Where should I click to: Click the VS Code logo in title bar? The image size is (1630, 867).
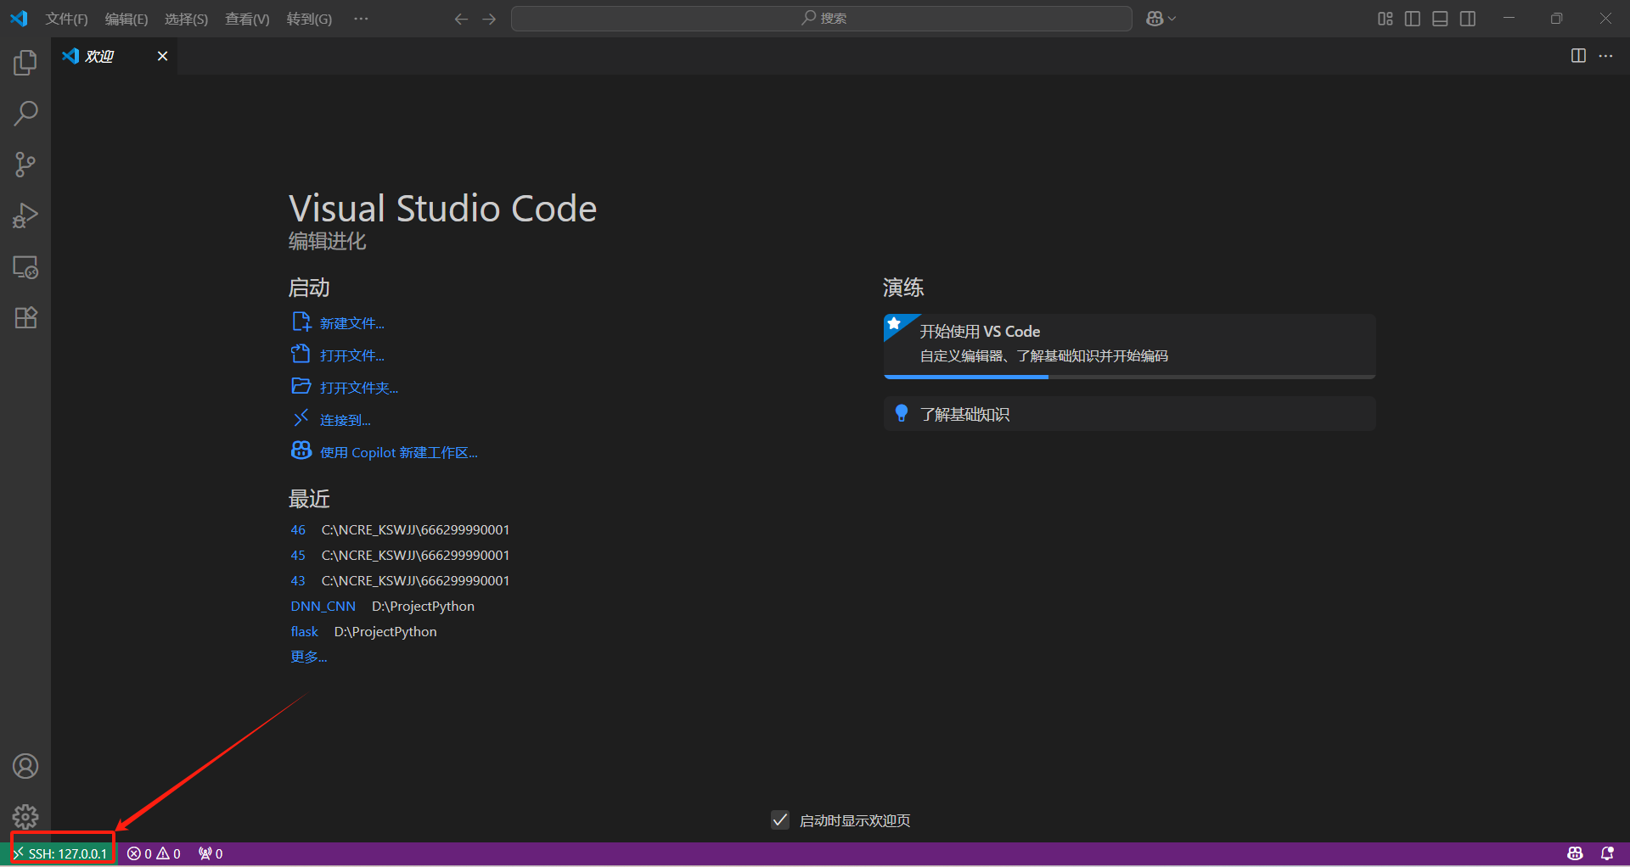pos(19,19)
